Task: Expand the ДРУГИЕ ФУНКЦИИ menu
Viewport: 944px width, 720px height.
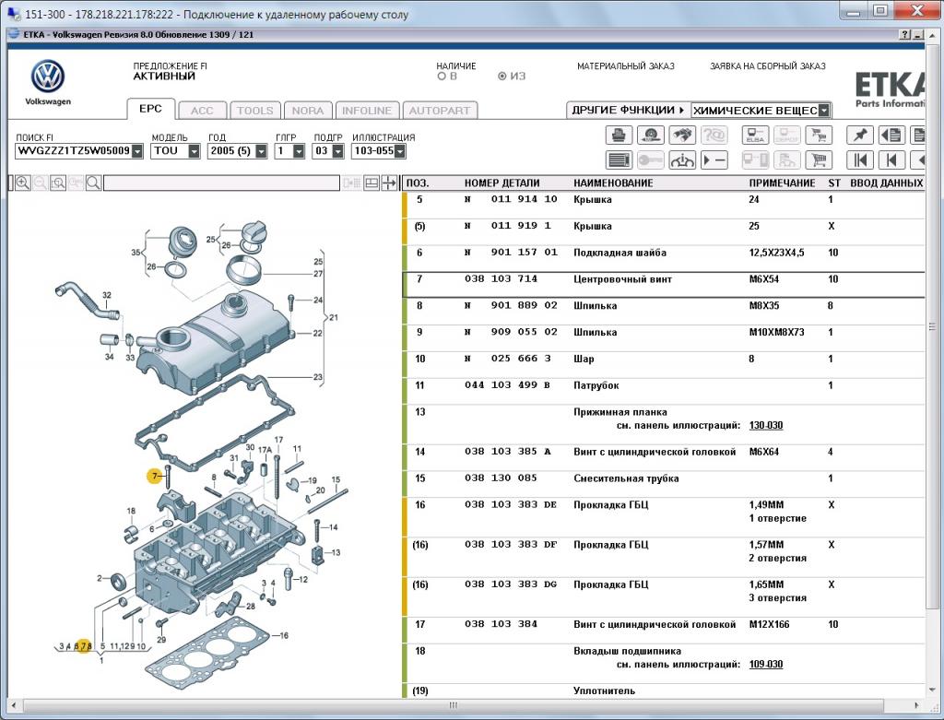Action: tap(628, 111)
